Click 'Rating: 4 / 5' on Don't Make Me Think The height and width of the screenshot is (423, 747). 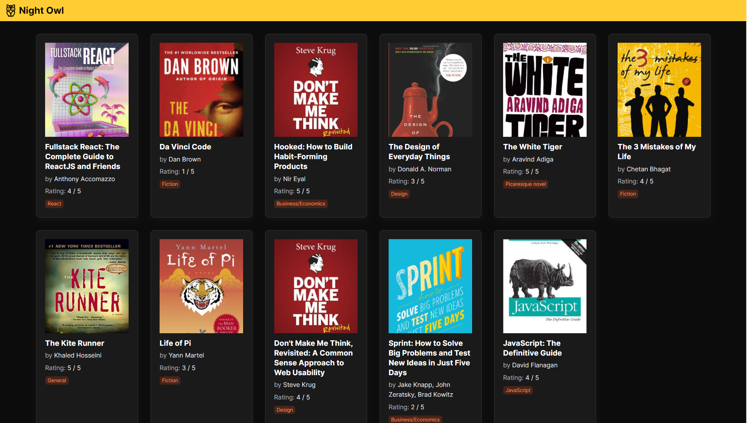click(x=292, y=398)
